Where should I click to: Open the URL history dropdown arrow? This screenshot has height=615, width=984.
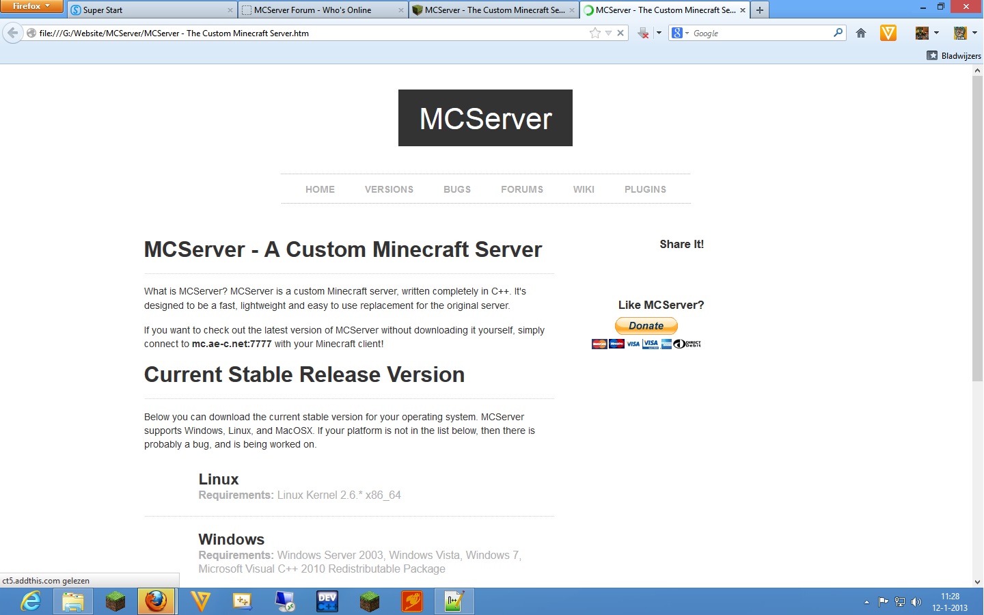[608, 33]
